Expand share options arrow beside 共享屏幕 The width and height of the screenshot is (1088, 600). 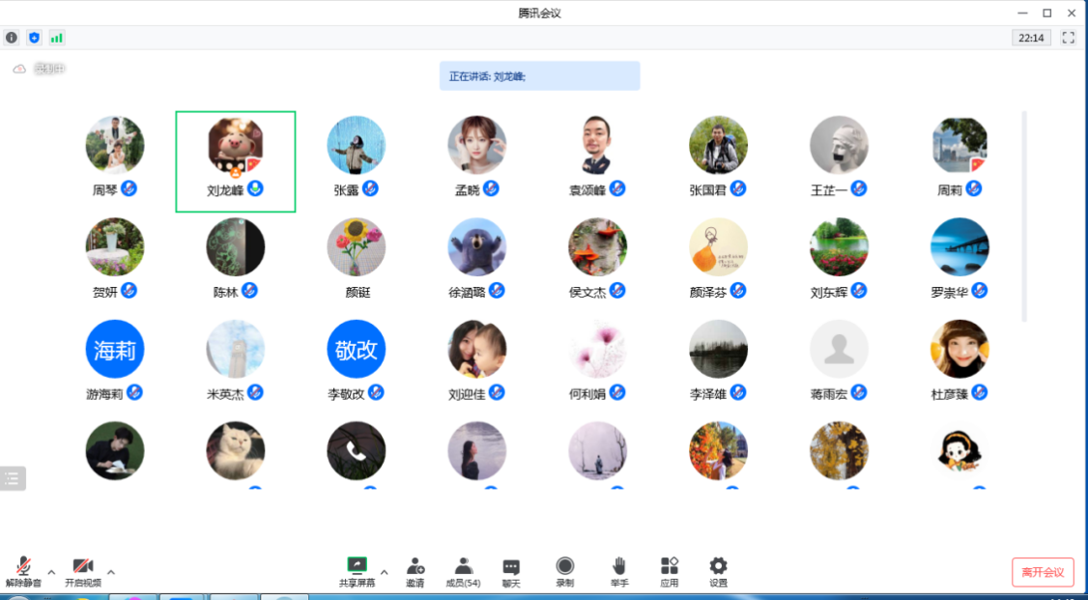pos(384,572)
